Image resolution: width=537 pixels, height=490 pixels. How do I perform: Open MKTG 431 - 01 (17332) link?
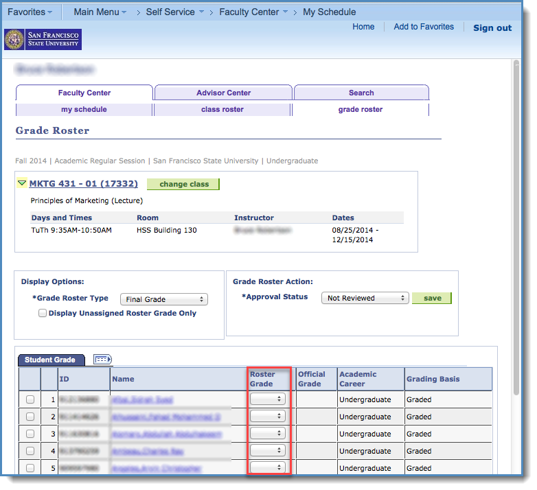(x=84, y=184)
